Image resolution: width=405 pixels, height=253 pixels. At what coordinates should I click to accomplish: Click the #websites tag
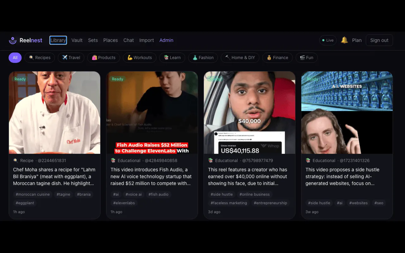click(358, 203)
